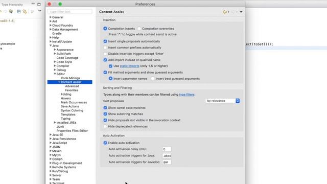The height and width of the screenshot is (184, 327).
Task: Expand the General tree node
Action: click(x=51, y=17)
